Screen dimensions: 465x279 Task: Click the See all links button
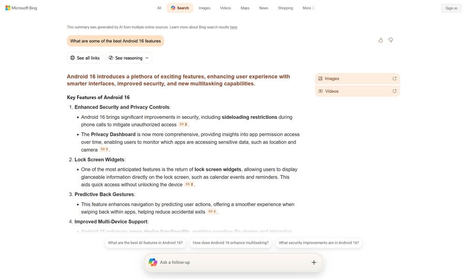click(85, 58)
